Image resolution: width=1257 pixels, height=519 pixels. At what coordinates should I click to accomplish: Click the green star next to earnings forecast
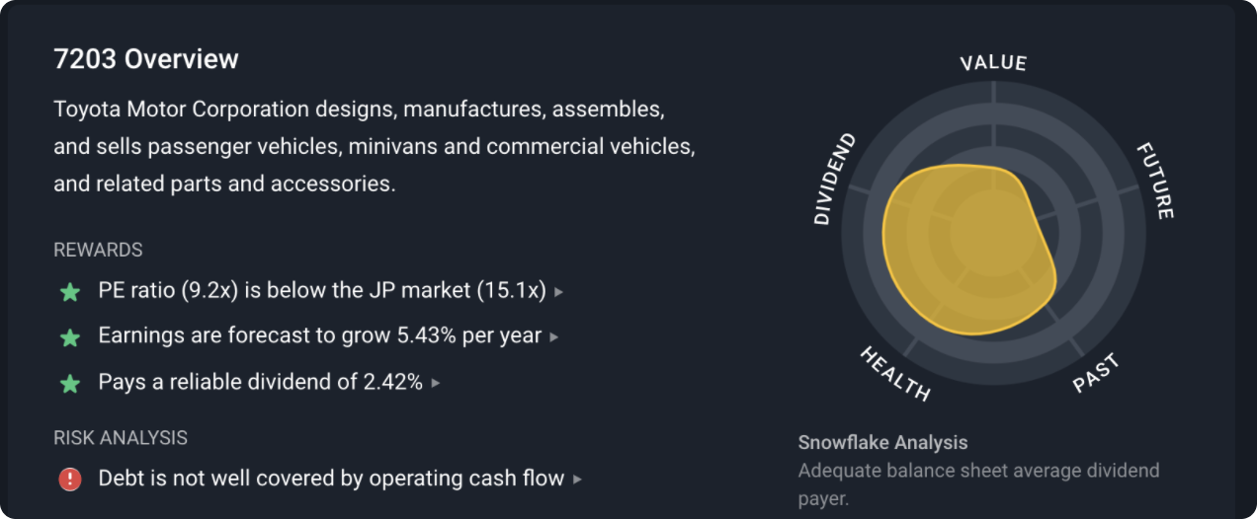point(70,337)
